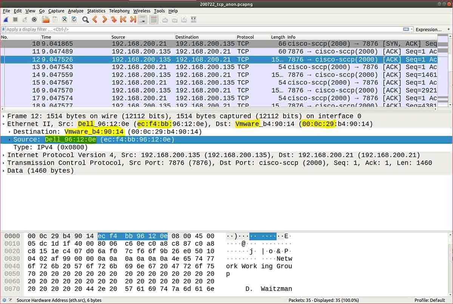Click the Expression… button

(x=428, y=29)
